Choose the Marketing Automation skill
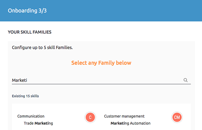Screen dimensions: 202x130 131,123
